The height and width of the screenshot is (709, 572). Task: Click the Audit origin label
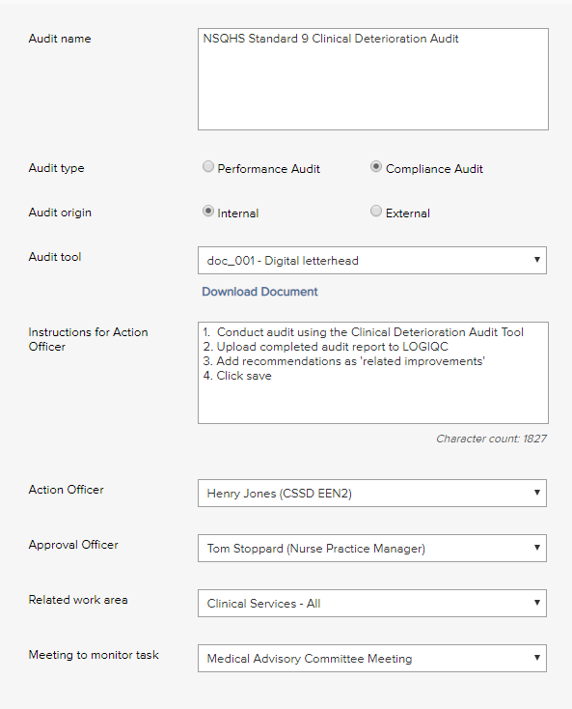[60, 213]
